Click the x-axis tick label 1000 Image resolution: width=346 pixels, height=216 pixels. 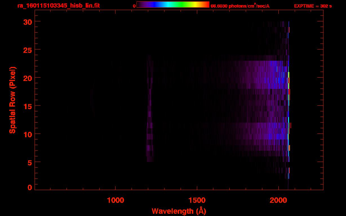coord(116,200)
